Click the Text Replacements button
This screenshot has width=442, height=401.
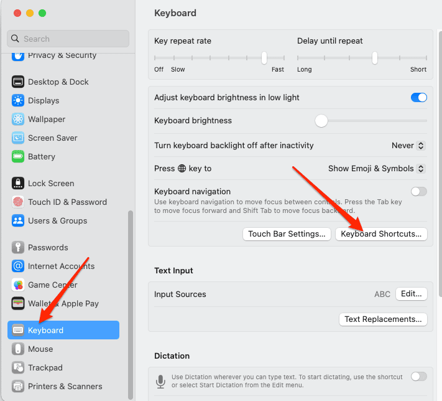(382, 319)
